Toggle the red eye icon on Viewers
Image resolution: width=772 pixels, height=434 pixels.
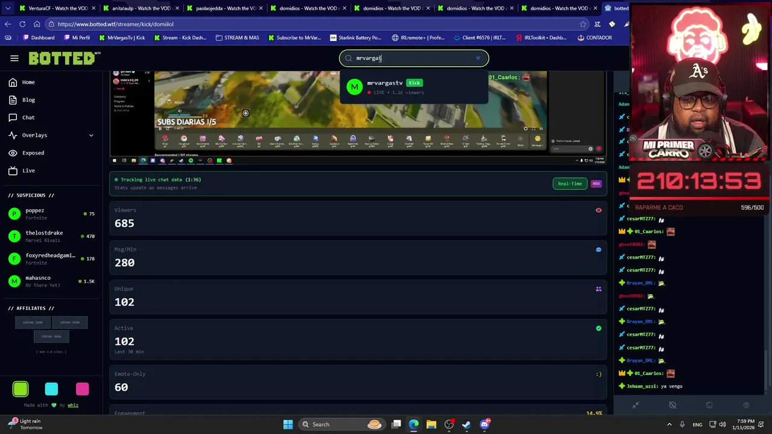(598, 210)
